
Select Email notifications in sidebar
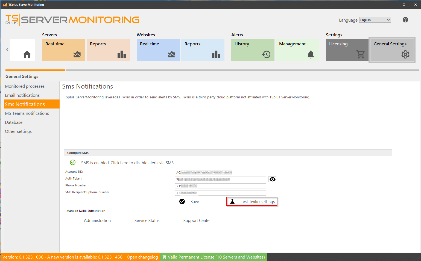coord(22,95)
